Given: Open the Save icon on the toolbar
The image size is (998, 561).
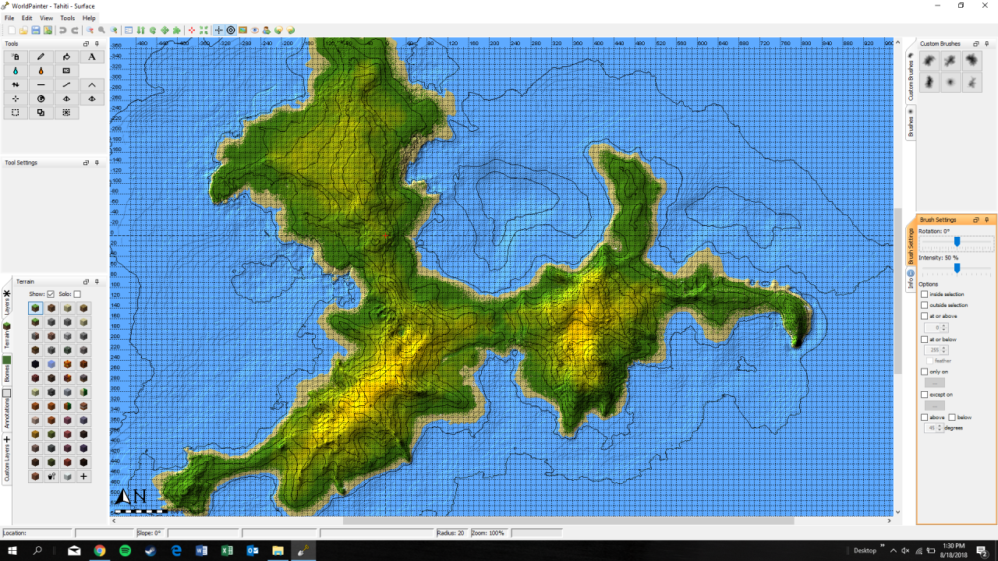Looking at the screenshot, I should [36, 30].
